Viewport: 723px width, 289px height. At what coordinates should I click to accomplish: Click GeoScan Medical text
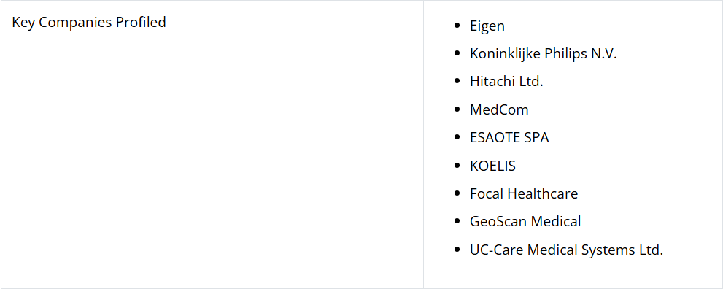tap(525, 222)
